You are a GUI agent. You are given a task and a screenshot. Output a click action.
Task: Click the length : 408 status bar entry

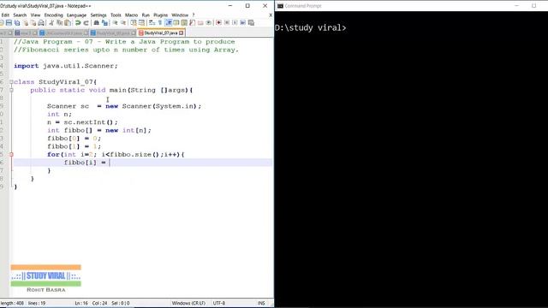coord(12,303)
